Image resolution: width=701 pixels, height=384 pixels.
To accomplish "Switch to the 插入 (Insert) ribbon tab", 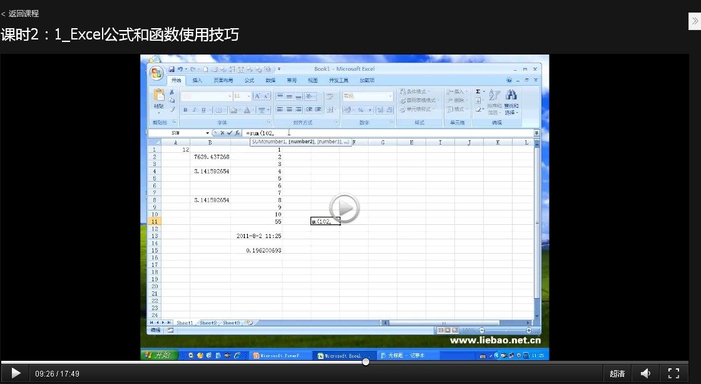I will (x=197, y=81).
